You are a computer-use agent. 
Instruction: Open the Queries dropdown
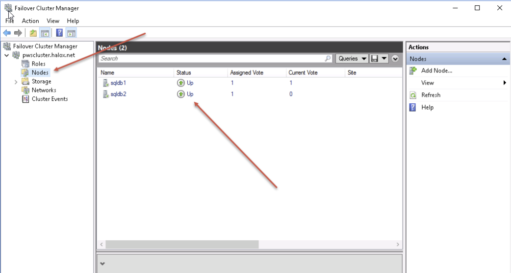pyautogui.click(x=352, y=59)
